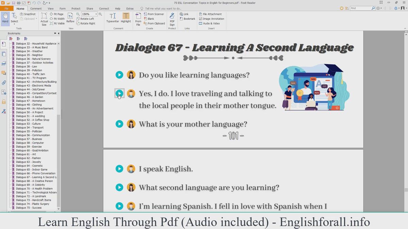Image resolution: width=408 pixels, height=229 pixels.
Task: Play audio for 'What second language are you learning?'
Action: coord(119,187)
